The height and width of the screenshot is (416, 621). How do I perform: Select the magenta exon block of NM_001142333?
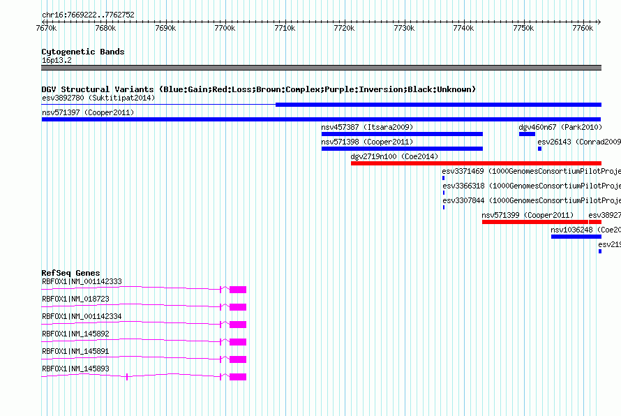[238, 290]
